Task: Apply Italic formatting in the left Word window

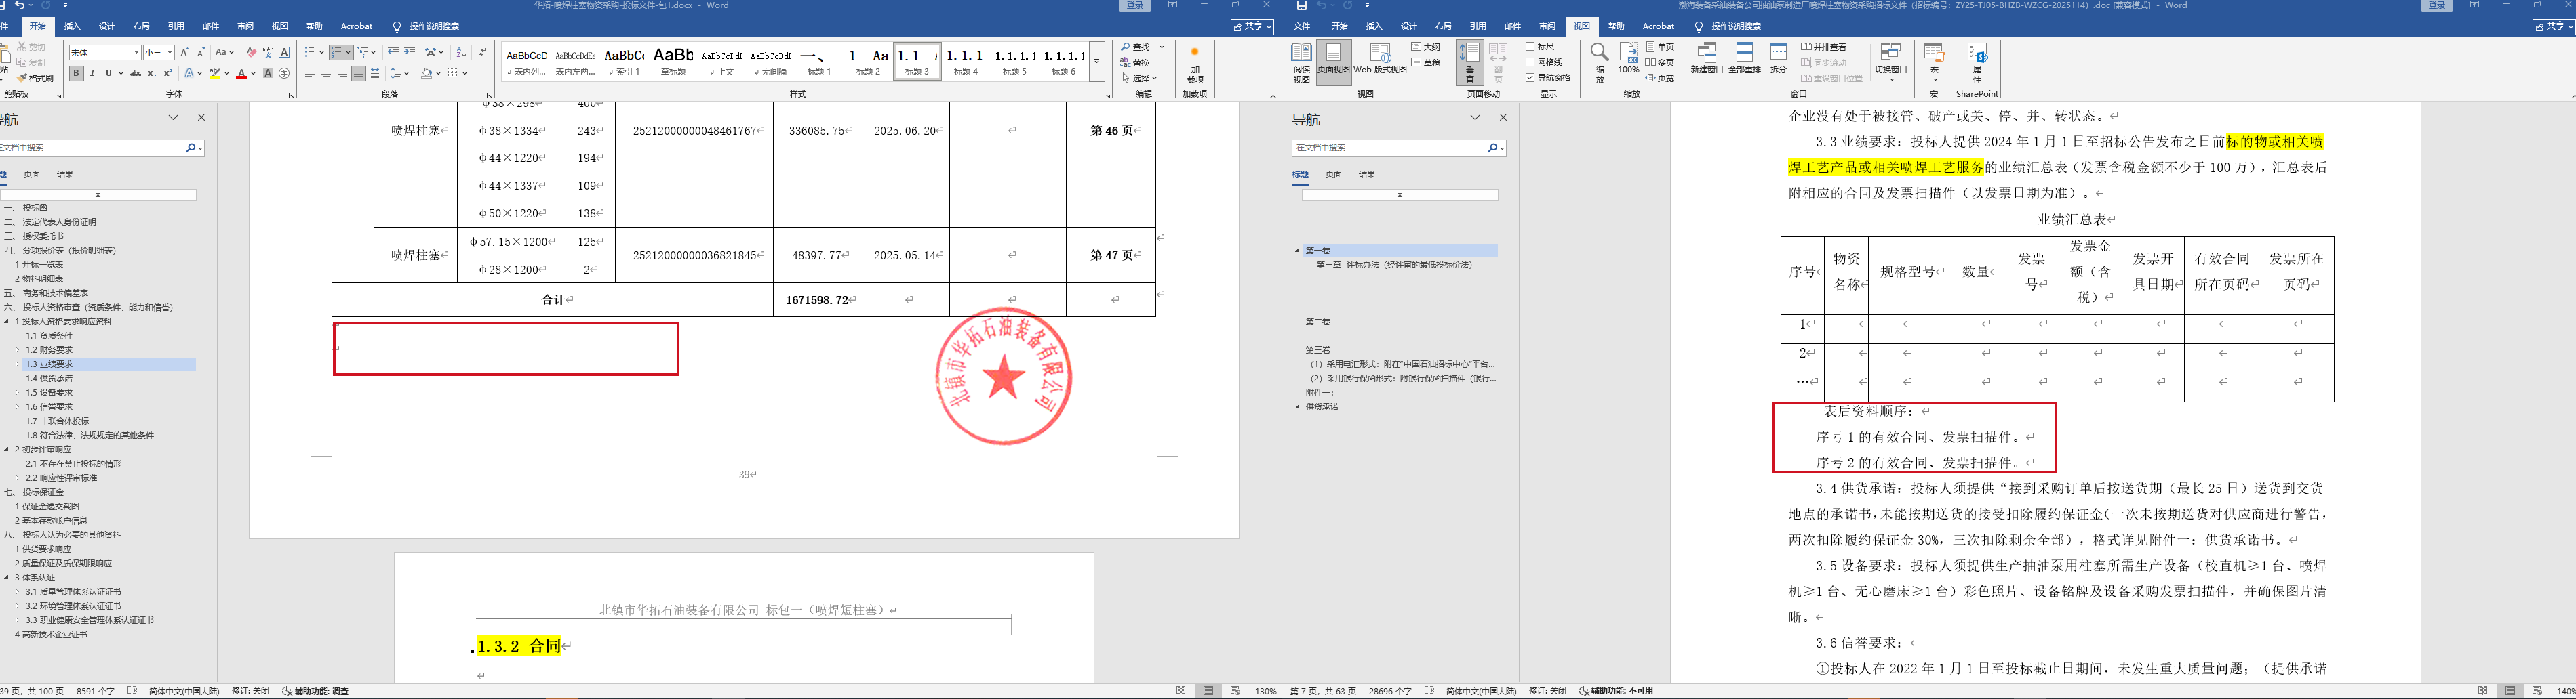Action: (92, 73)
